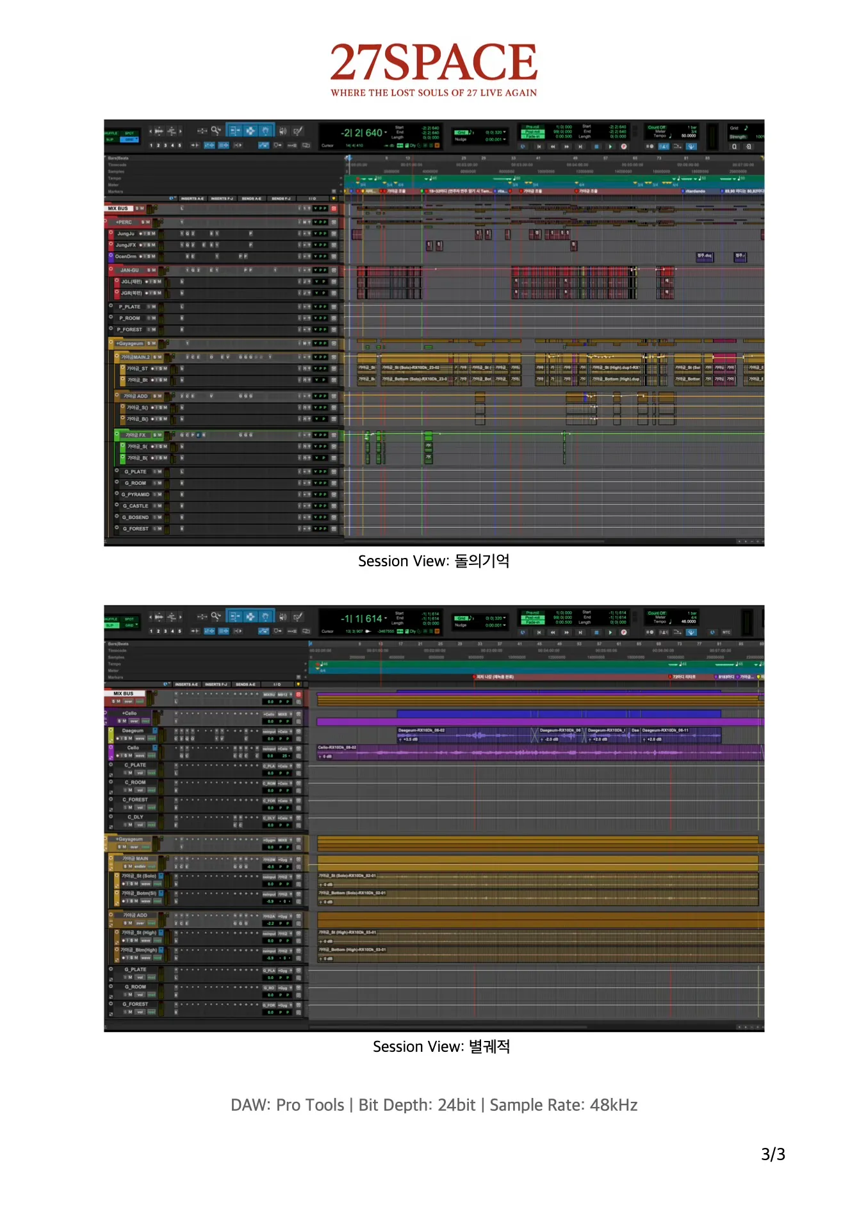Open main counter dropdown showing -2|2|640
Viewport: 868px width, 1228px height.
[x=386, y=133]
